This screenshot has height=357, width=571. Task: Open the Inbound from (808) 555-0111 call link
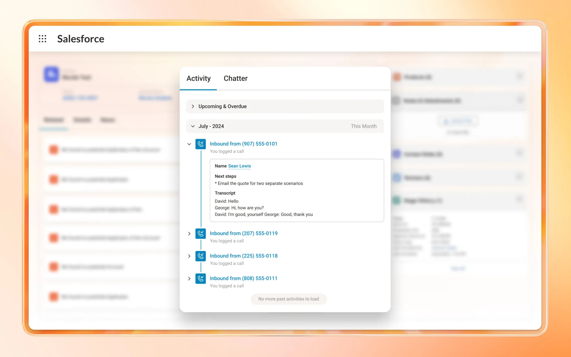pos(243,278)
